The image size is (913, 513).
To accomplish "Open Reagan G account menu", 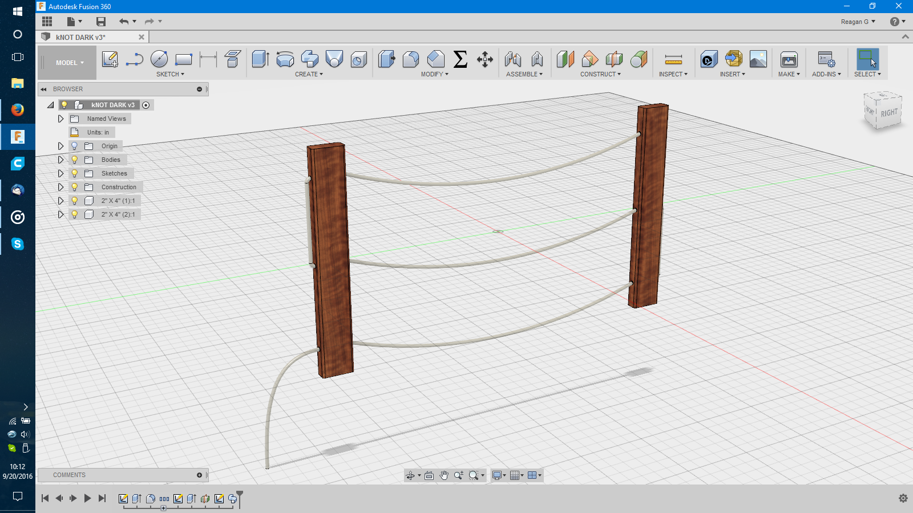I will pos(858,22).
